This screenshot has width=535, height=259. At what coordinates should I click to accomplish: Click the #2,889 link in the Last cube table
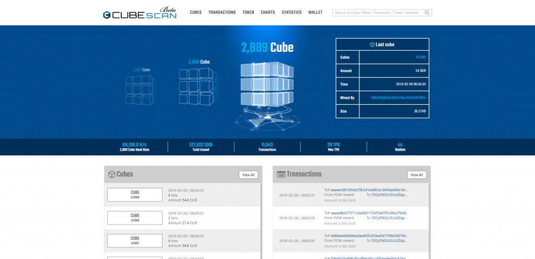[x=421, y=57]
